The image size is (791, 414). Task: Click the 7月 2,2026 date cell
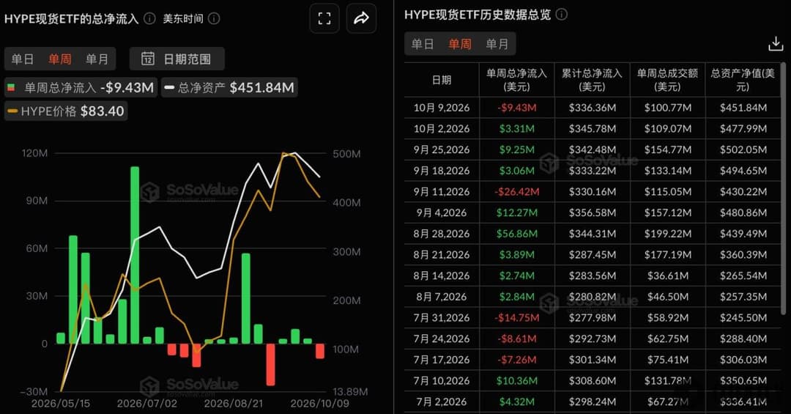(442, 402)
